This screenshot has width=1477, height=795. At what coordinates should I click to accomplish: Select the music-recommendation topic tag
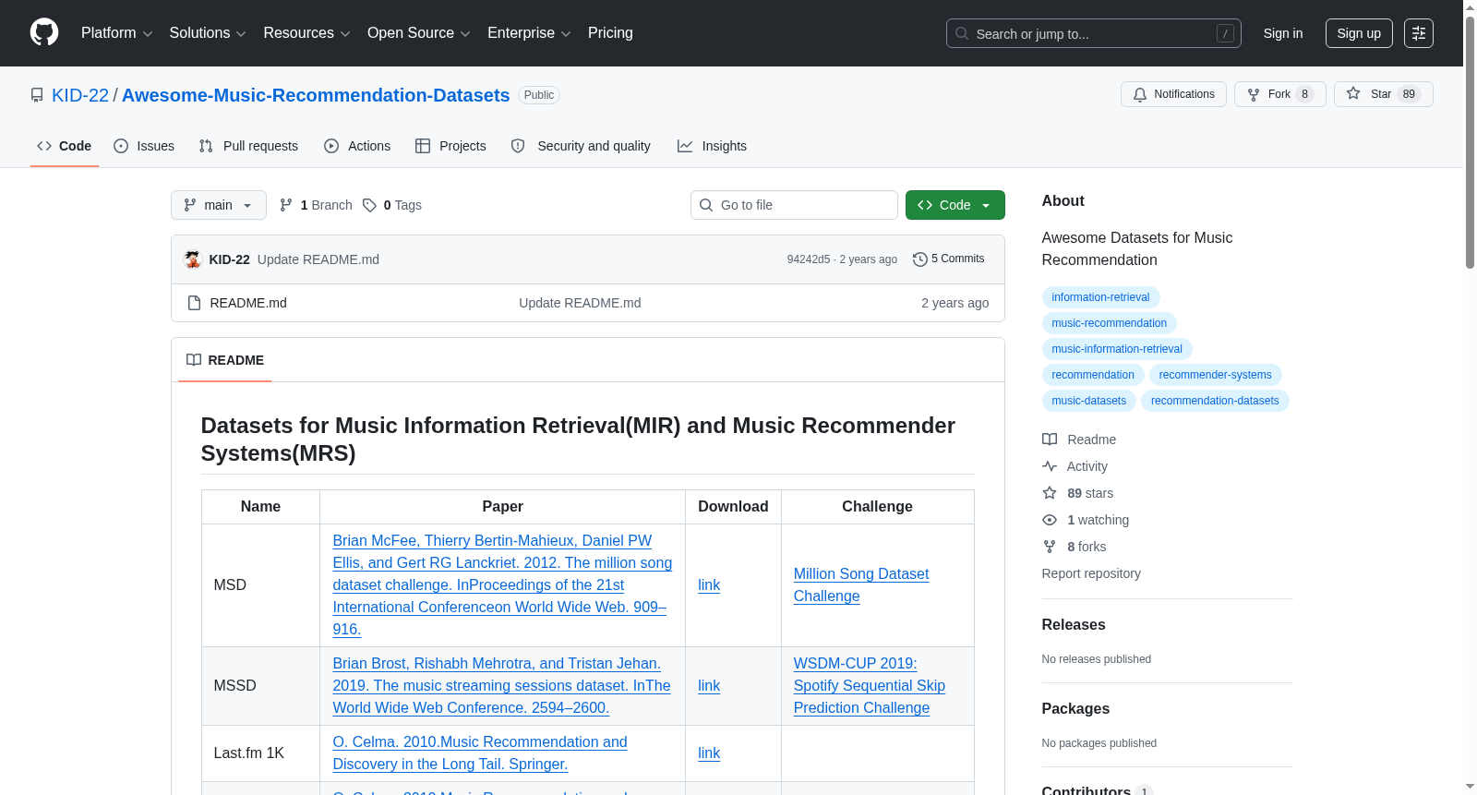1109,323
